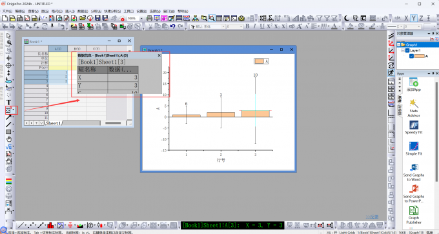Select the Annotation tool in left toolbar
Screen dimensions: 439x234
coord(8,110)
